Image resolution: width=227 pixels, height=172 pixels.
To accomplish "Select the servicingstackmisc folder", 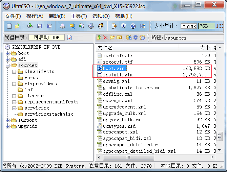I will [49, 114].
